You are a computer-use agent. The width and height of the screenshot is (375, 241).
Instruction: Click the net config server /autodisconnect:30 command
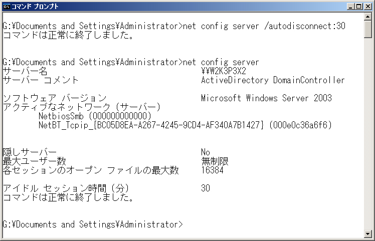pos(264,26)
